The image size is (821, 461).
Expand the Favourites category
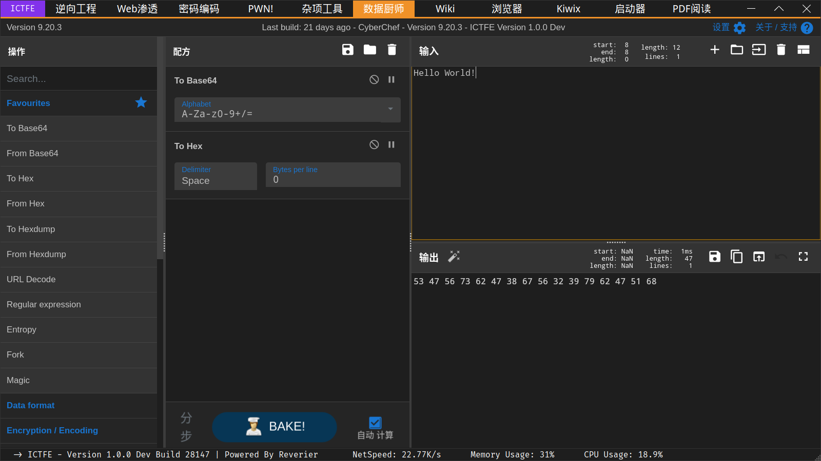point(79,103)
